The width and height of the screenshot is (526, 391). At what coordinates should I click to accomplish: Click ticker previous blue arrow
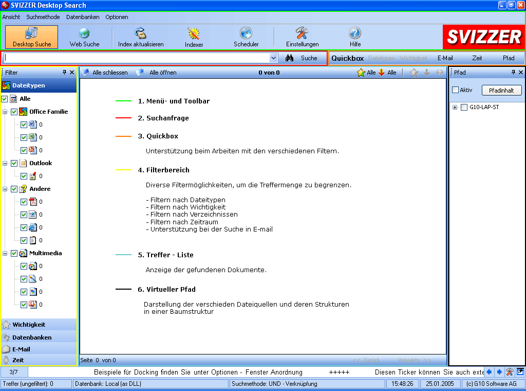point(489,372)
